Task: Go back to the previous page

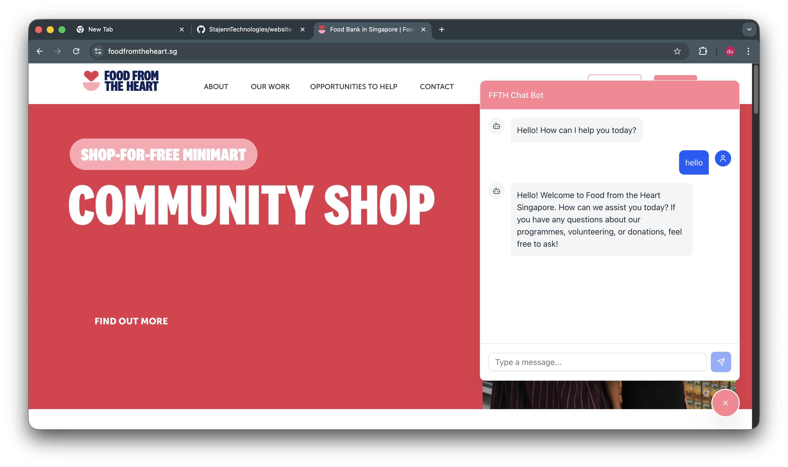Action: coord(40,51)
